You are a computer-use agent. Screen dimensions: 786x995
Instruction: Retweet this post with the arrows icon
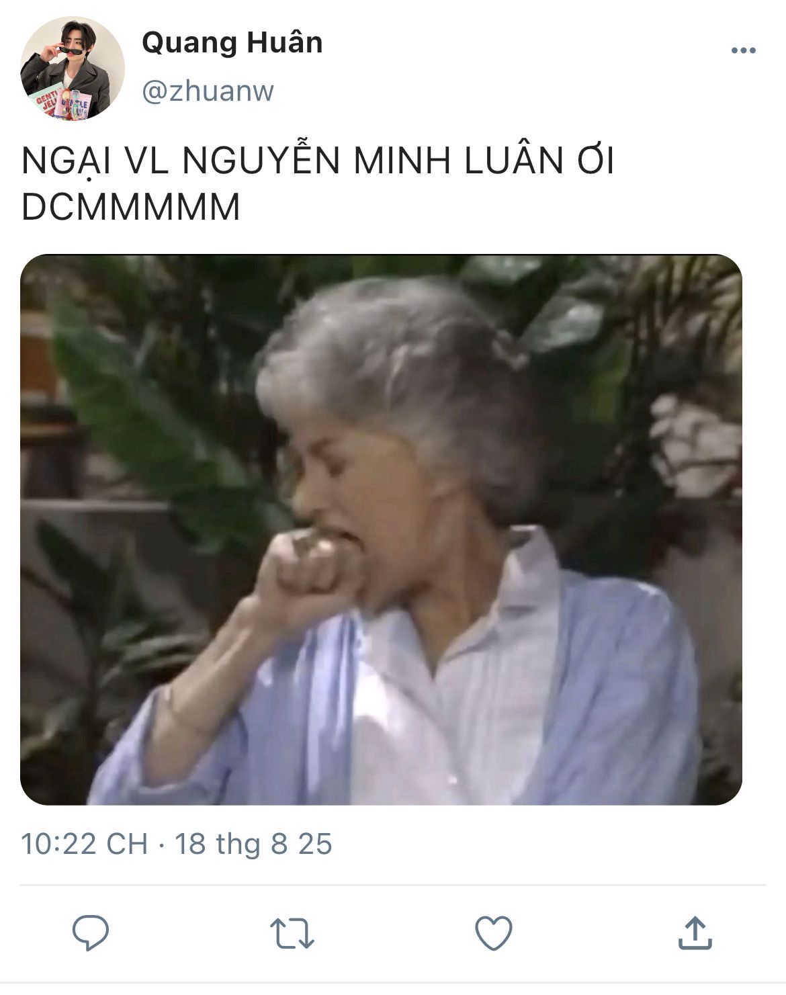coord(292,933)
